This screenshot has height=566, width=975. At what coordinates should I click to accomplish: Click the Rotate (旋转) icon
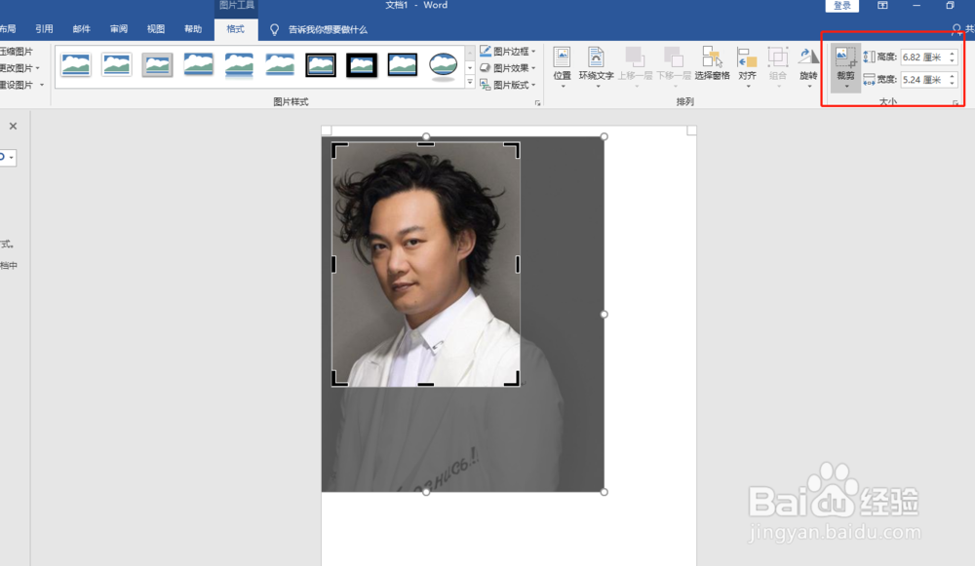click(x=808, y=57)
